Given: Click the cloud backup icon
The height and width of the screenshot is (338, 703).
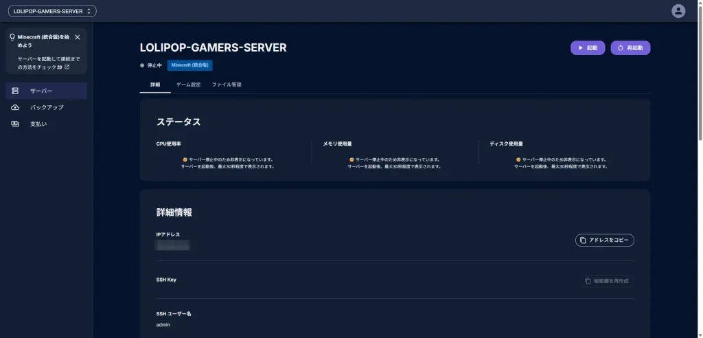Looking at the screenshot, I should [15, 107].
